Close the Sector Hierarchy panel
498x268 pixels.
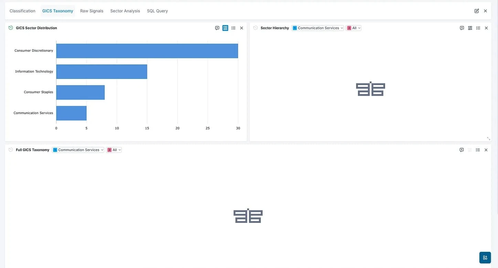tap(486, 28)
